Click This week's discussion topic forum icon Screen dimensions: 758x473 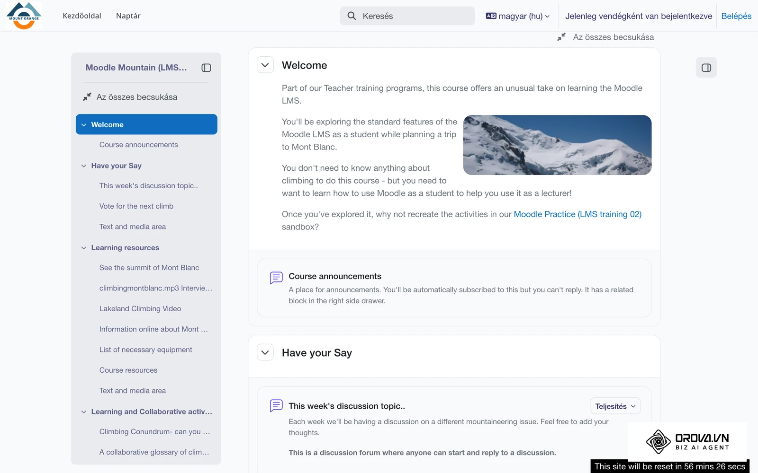click(x=276, y=406)
